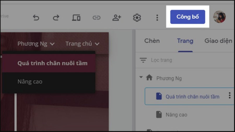Expand the Trang chủ navigation dropdown
This screenshot has height=132, width=235.
tap(83, 44)
